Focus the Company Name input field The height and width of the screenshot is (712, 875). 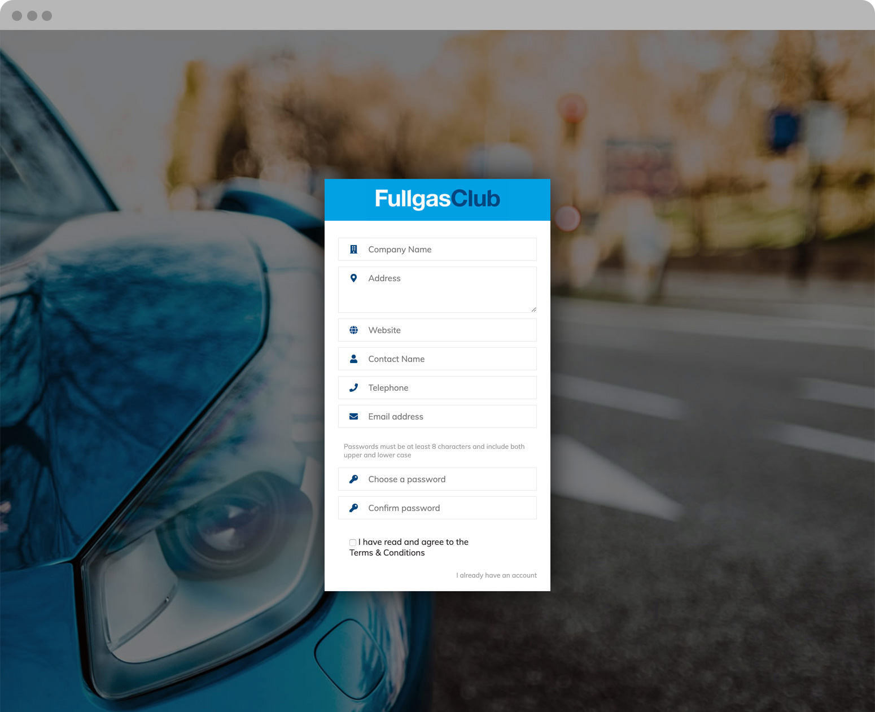tap(437, 249)
